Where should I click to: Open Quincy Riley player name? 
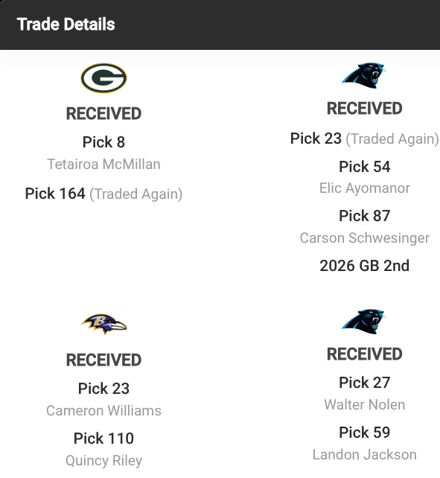tap(103, 461)
